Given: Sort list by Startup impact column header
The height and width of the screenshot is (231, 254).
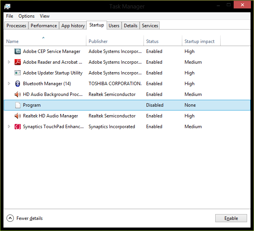Looking at the screenshot, I should [200, 41].
